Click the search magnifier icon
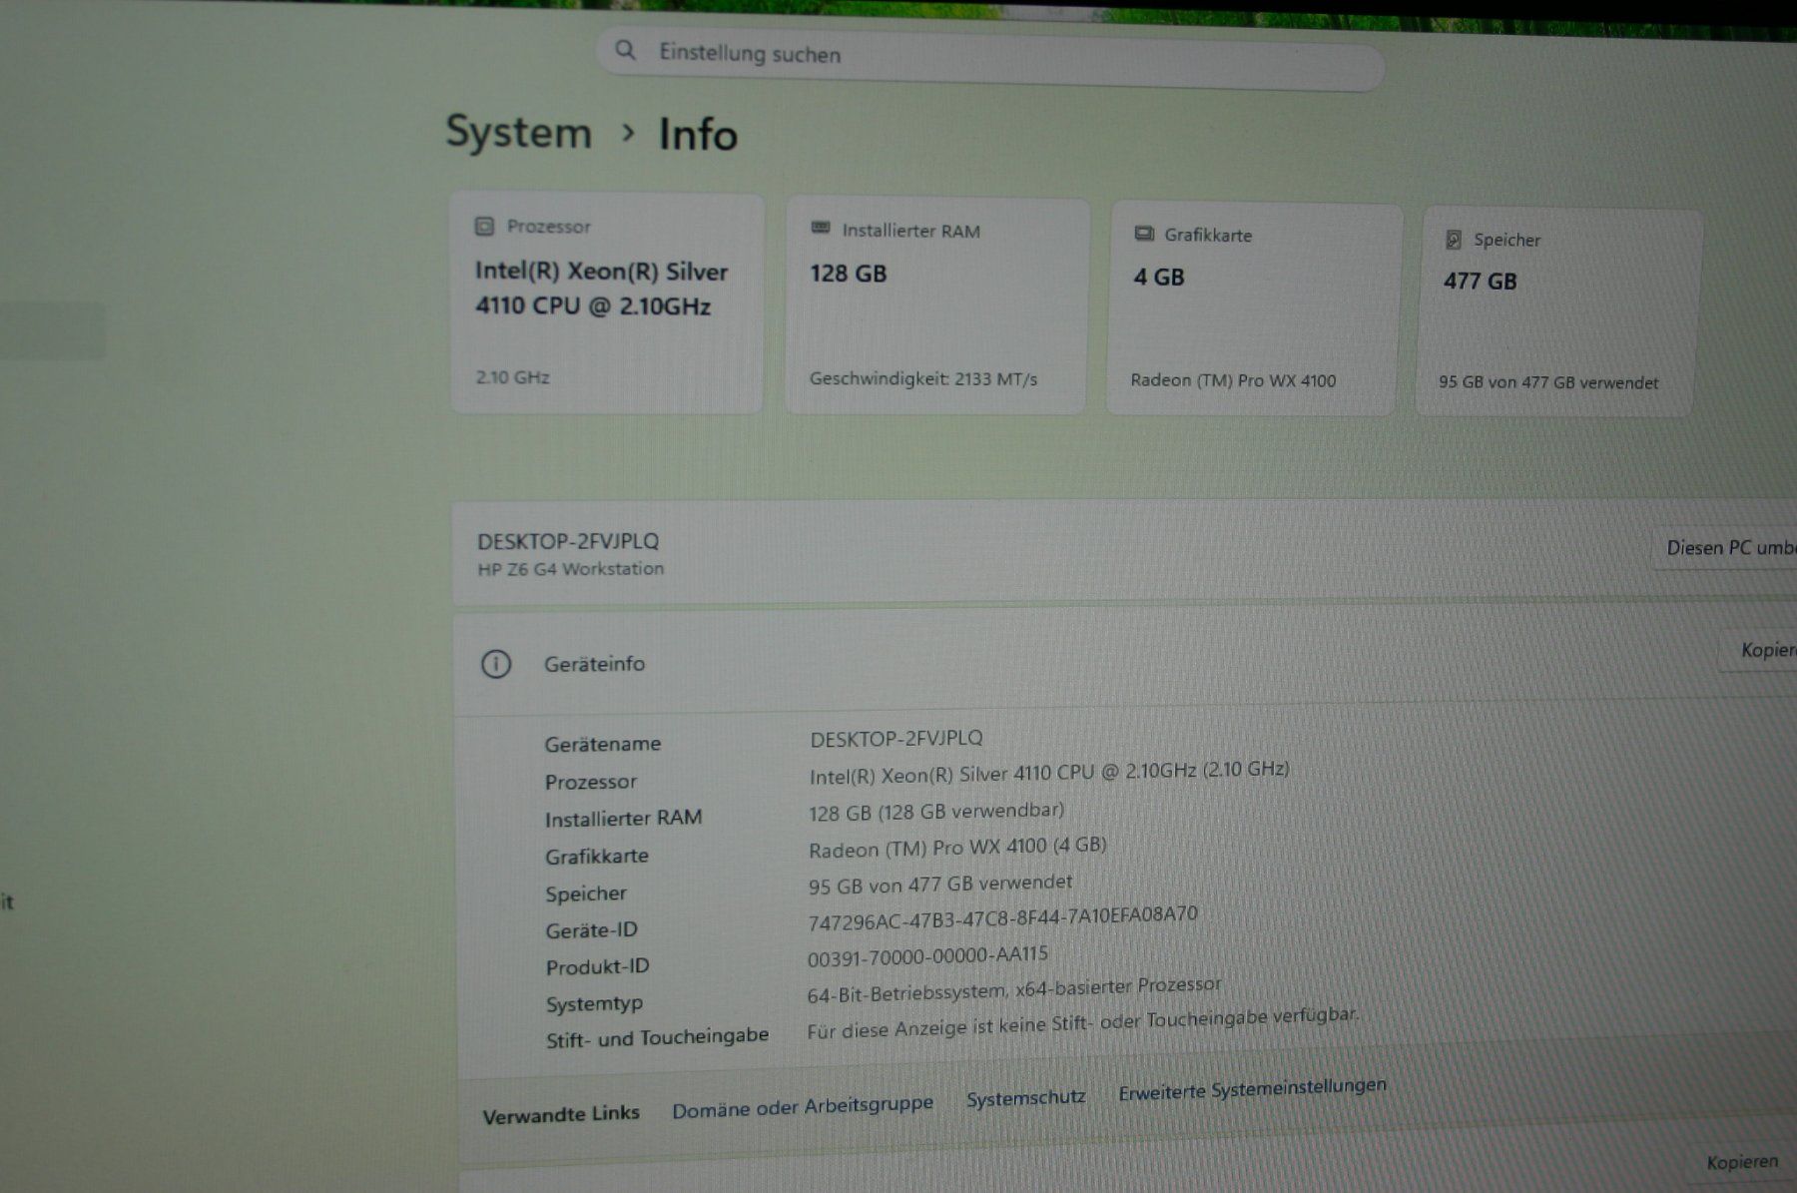The height and width of the screenshot is (1193, 1797). (625, 50)
